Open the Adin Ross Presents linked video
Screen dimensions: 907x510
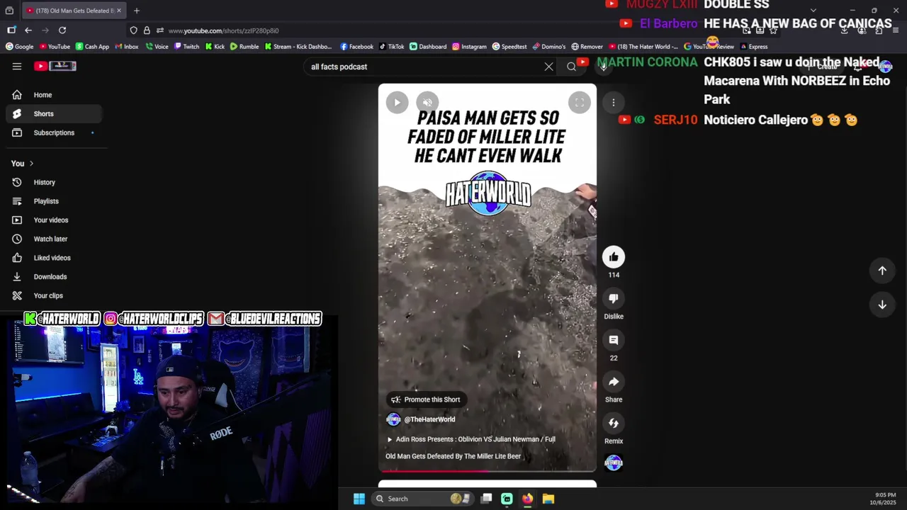click(x=471, y=439)
